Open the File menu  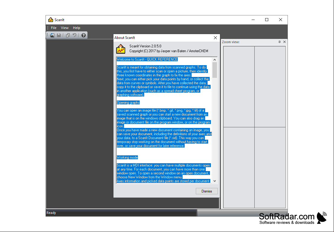tap(54, 28)
